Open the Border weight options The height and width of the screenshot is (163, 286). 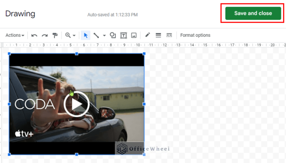[x=158, y=35]
